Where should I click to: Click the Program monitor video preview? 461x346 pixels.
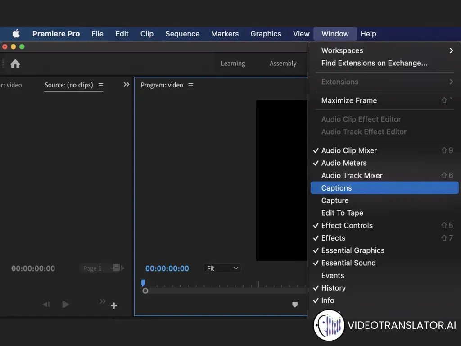point(282,180)
